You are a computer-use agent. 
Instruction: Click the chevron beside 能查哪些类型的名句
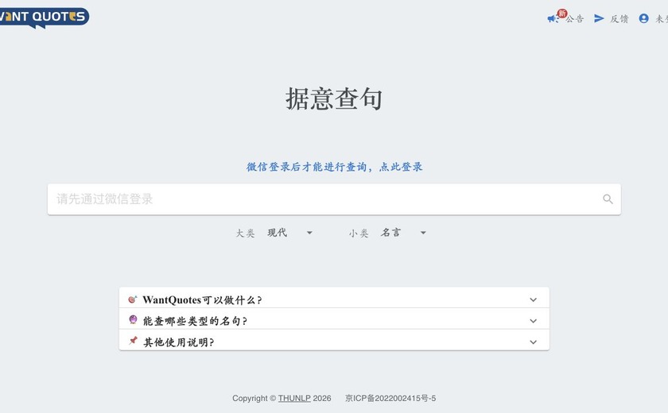(x=533, y=321)
